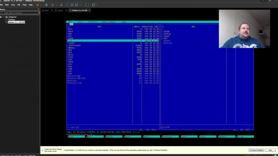Close the Home tab
The height and width of the screenshot is (156, 278).
pyautogui.click(x=52, y=10)
